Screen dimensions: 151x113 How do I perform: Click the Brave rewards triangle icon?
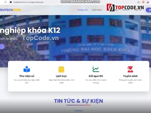pos(148,2)
